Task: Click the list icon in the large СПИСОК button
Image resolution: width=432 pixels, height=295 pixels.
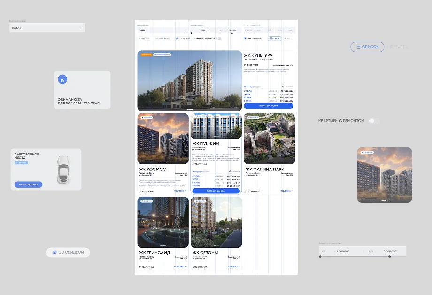Action: (358, 47)
